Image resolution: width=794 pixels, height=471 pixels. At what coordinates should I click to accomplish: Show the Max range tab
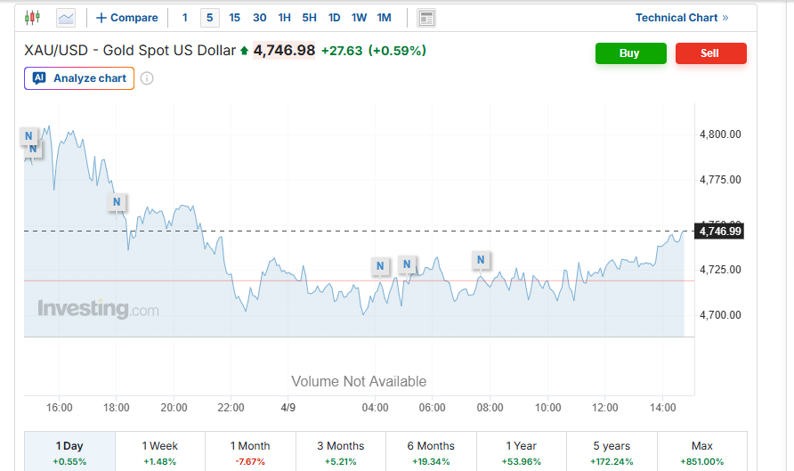point(701,451)
